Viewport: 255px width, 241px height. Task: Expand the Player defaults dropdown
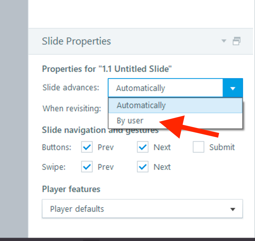[142, 209]
